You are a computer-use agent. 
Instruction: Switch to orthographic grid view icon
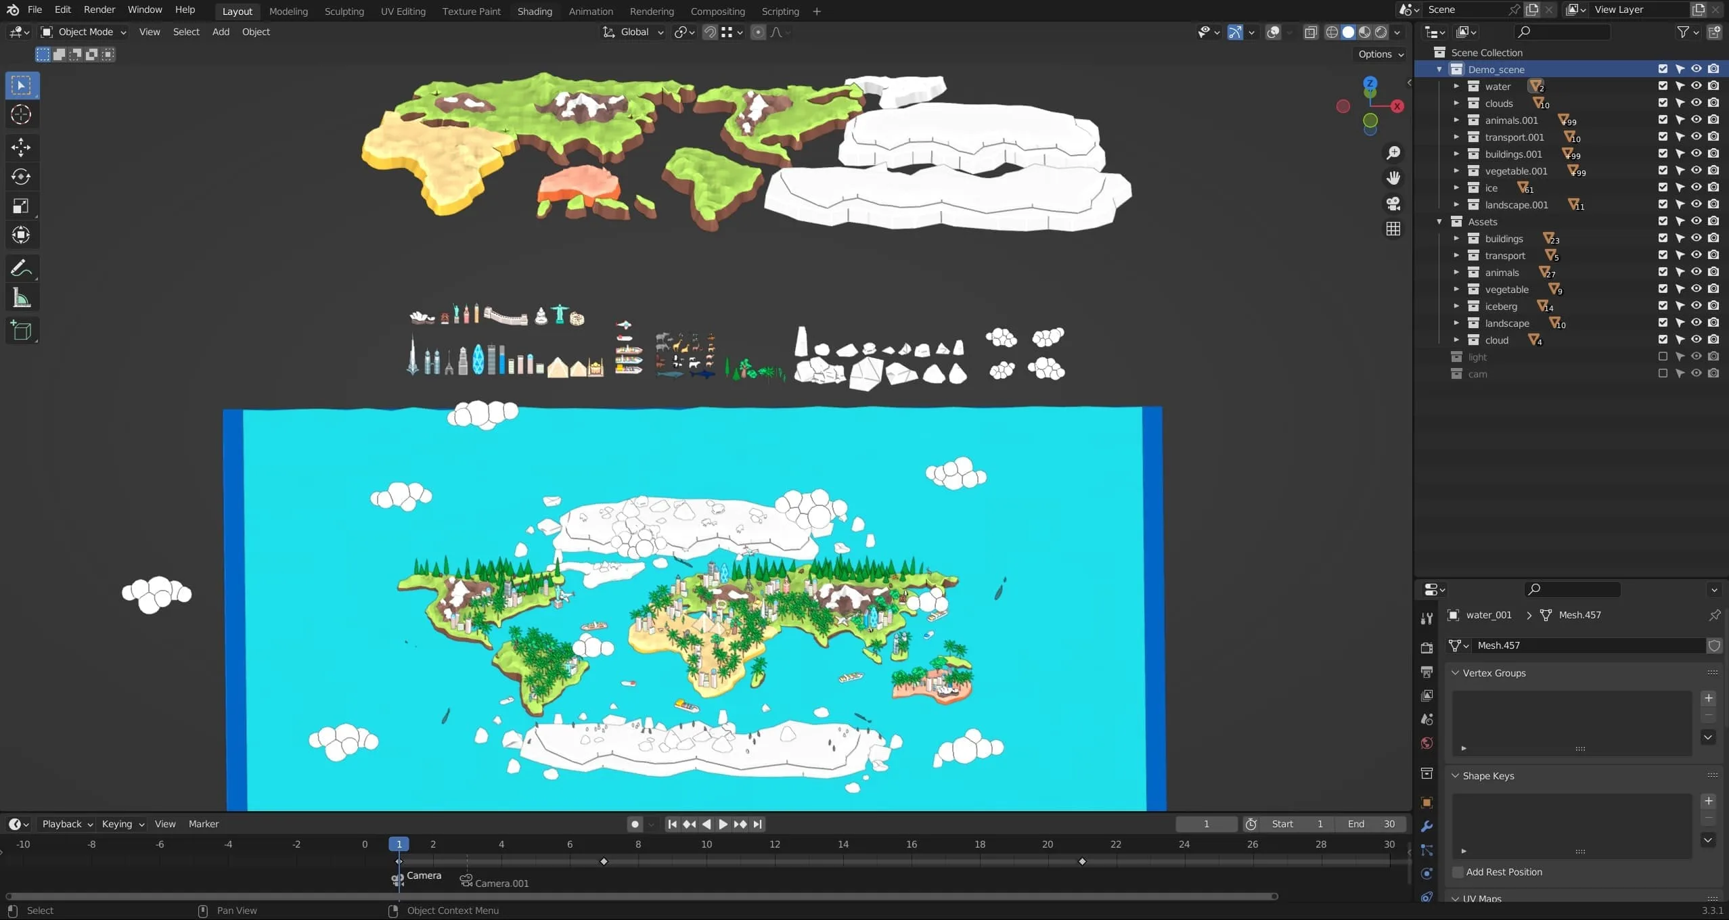pos(1393,229)
